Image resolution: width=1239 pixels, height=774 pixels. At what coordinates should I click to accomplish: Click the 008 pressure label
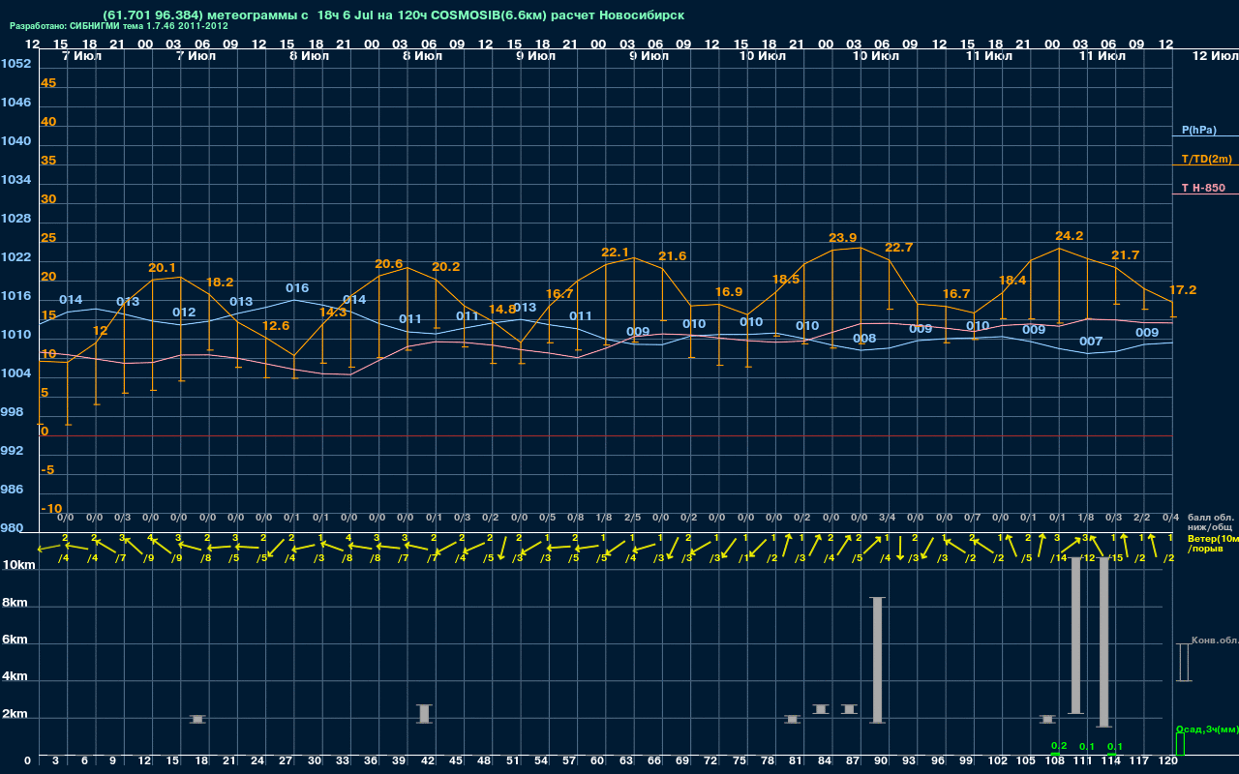pyautogui.click(x=864, y=339)
